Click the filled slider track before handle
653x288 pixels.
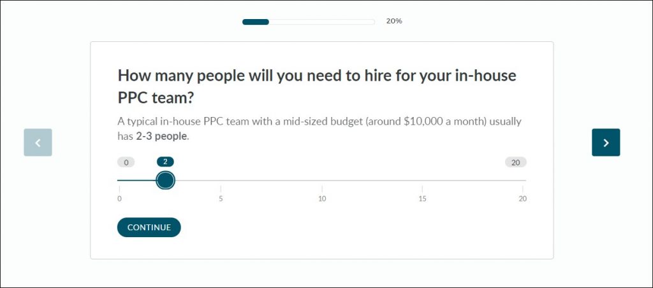click(137, 181)
